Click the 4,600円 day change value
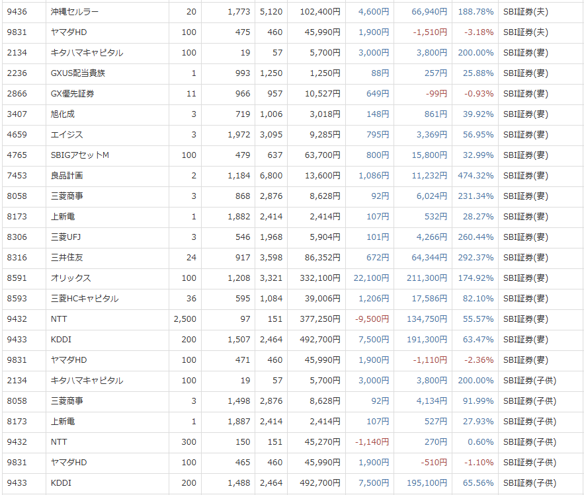 click(374, 12)
